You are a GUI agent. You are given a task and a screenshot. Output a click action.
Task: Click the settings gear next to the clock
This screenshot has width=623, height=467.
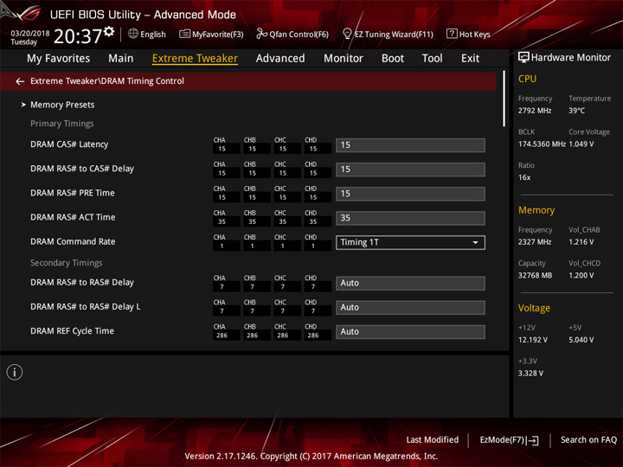[x=109, y=31]
